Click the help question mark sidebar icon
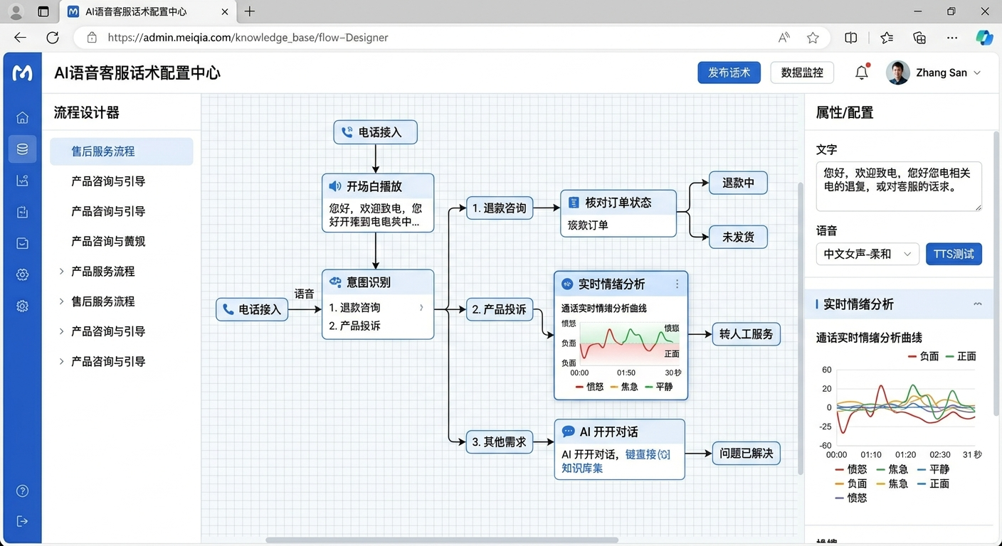1002x546 pixels. click(x=22, y=491)
